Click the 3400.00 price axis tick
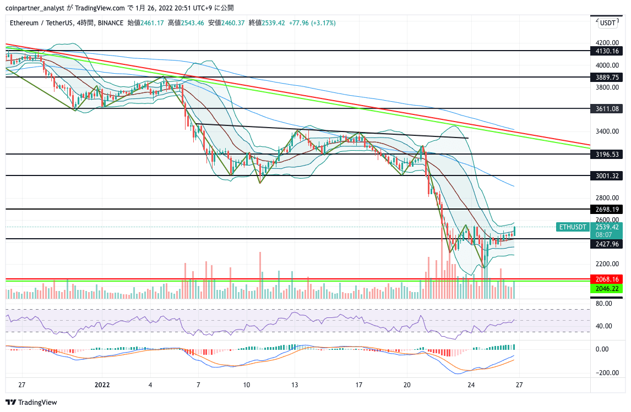The height and width of the screenshot is (412, 631). click(x=607, y=131)
